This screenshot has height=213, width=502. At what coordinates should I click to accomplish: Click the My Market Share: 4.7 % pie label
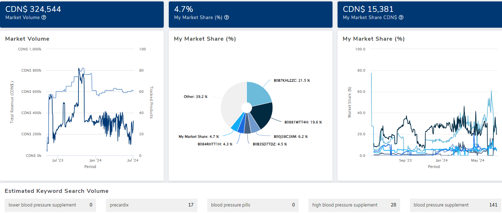(x=199, y=137)
